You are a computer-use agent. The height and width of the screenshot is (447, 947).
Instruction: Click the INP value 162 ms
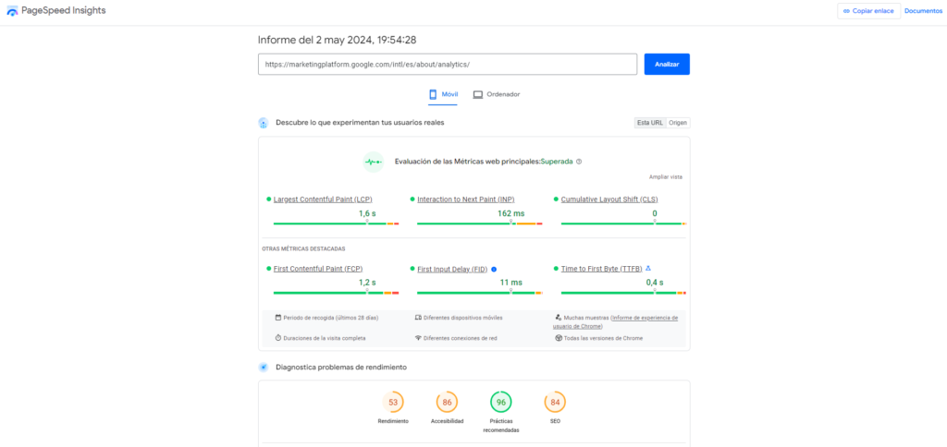point(510,213)
